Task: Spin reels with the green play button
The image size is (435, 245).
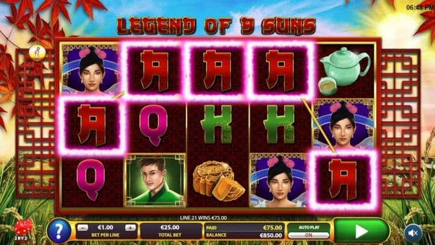Action: click(361, 231)
